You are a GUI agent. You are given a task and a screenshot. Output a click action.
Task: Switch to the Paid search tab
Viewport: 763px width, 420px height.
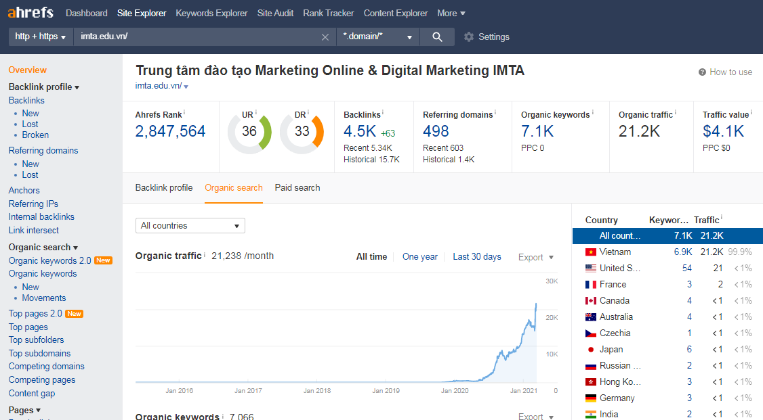coord(297,188)
